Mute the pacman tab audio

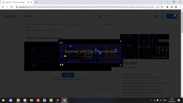(x=28, y=2)
